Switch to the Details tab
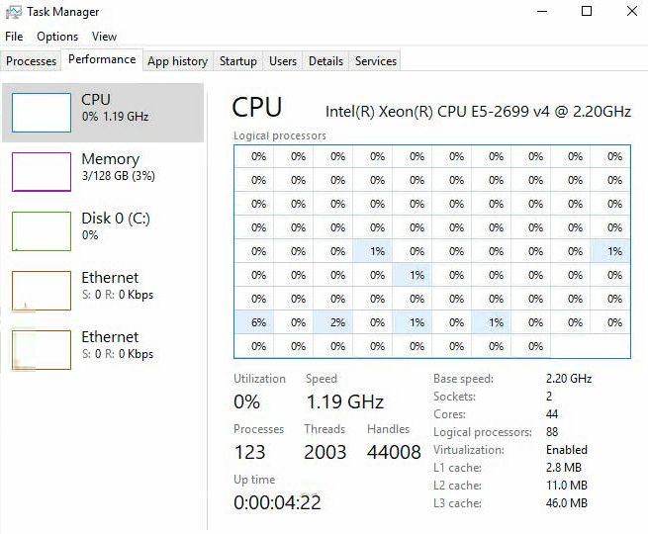Image resolution: width=648 pixels, height=534 pixels. tap(325, 61)
